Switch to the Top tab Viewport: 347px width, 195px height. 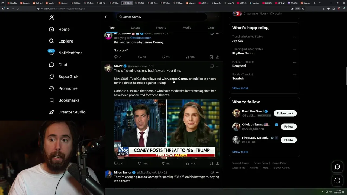(x=112, y=28)
